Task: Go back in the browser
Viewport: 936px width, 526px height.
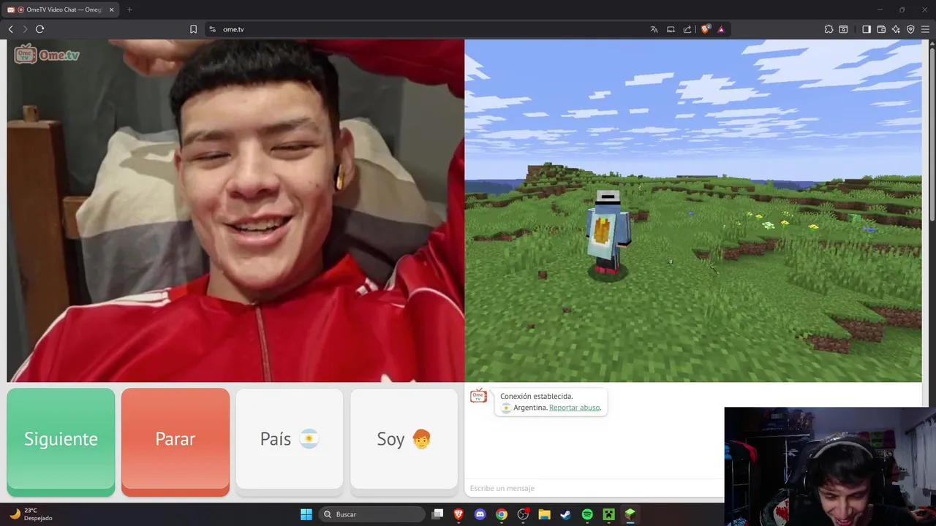Action: coord(11,29)
